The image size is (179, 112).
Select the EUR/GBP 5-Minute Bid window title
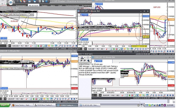90,11
